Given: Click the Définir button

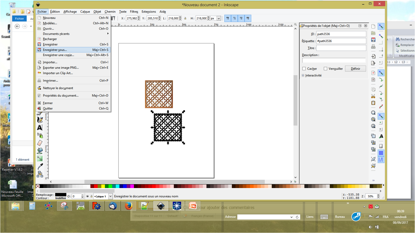Looking at the screenshot, I should 355,69.
